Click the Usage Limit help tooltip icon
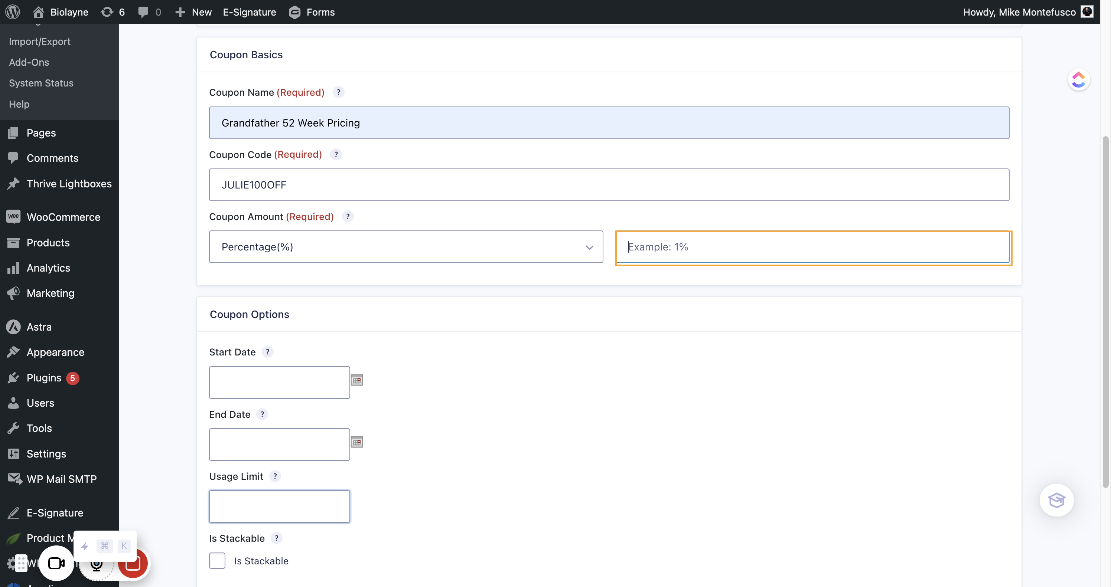 pyautogui.click(x=275, y=476)
